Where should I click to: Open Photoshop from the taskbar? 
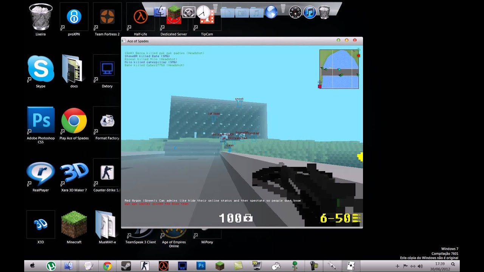tap(201, 266)
